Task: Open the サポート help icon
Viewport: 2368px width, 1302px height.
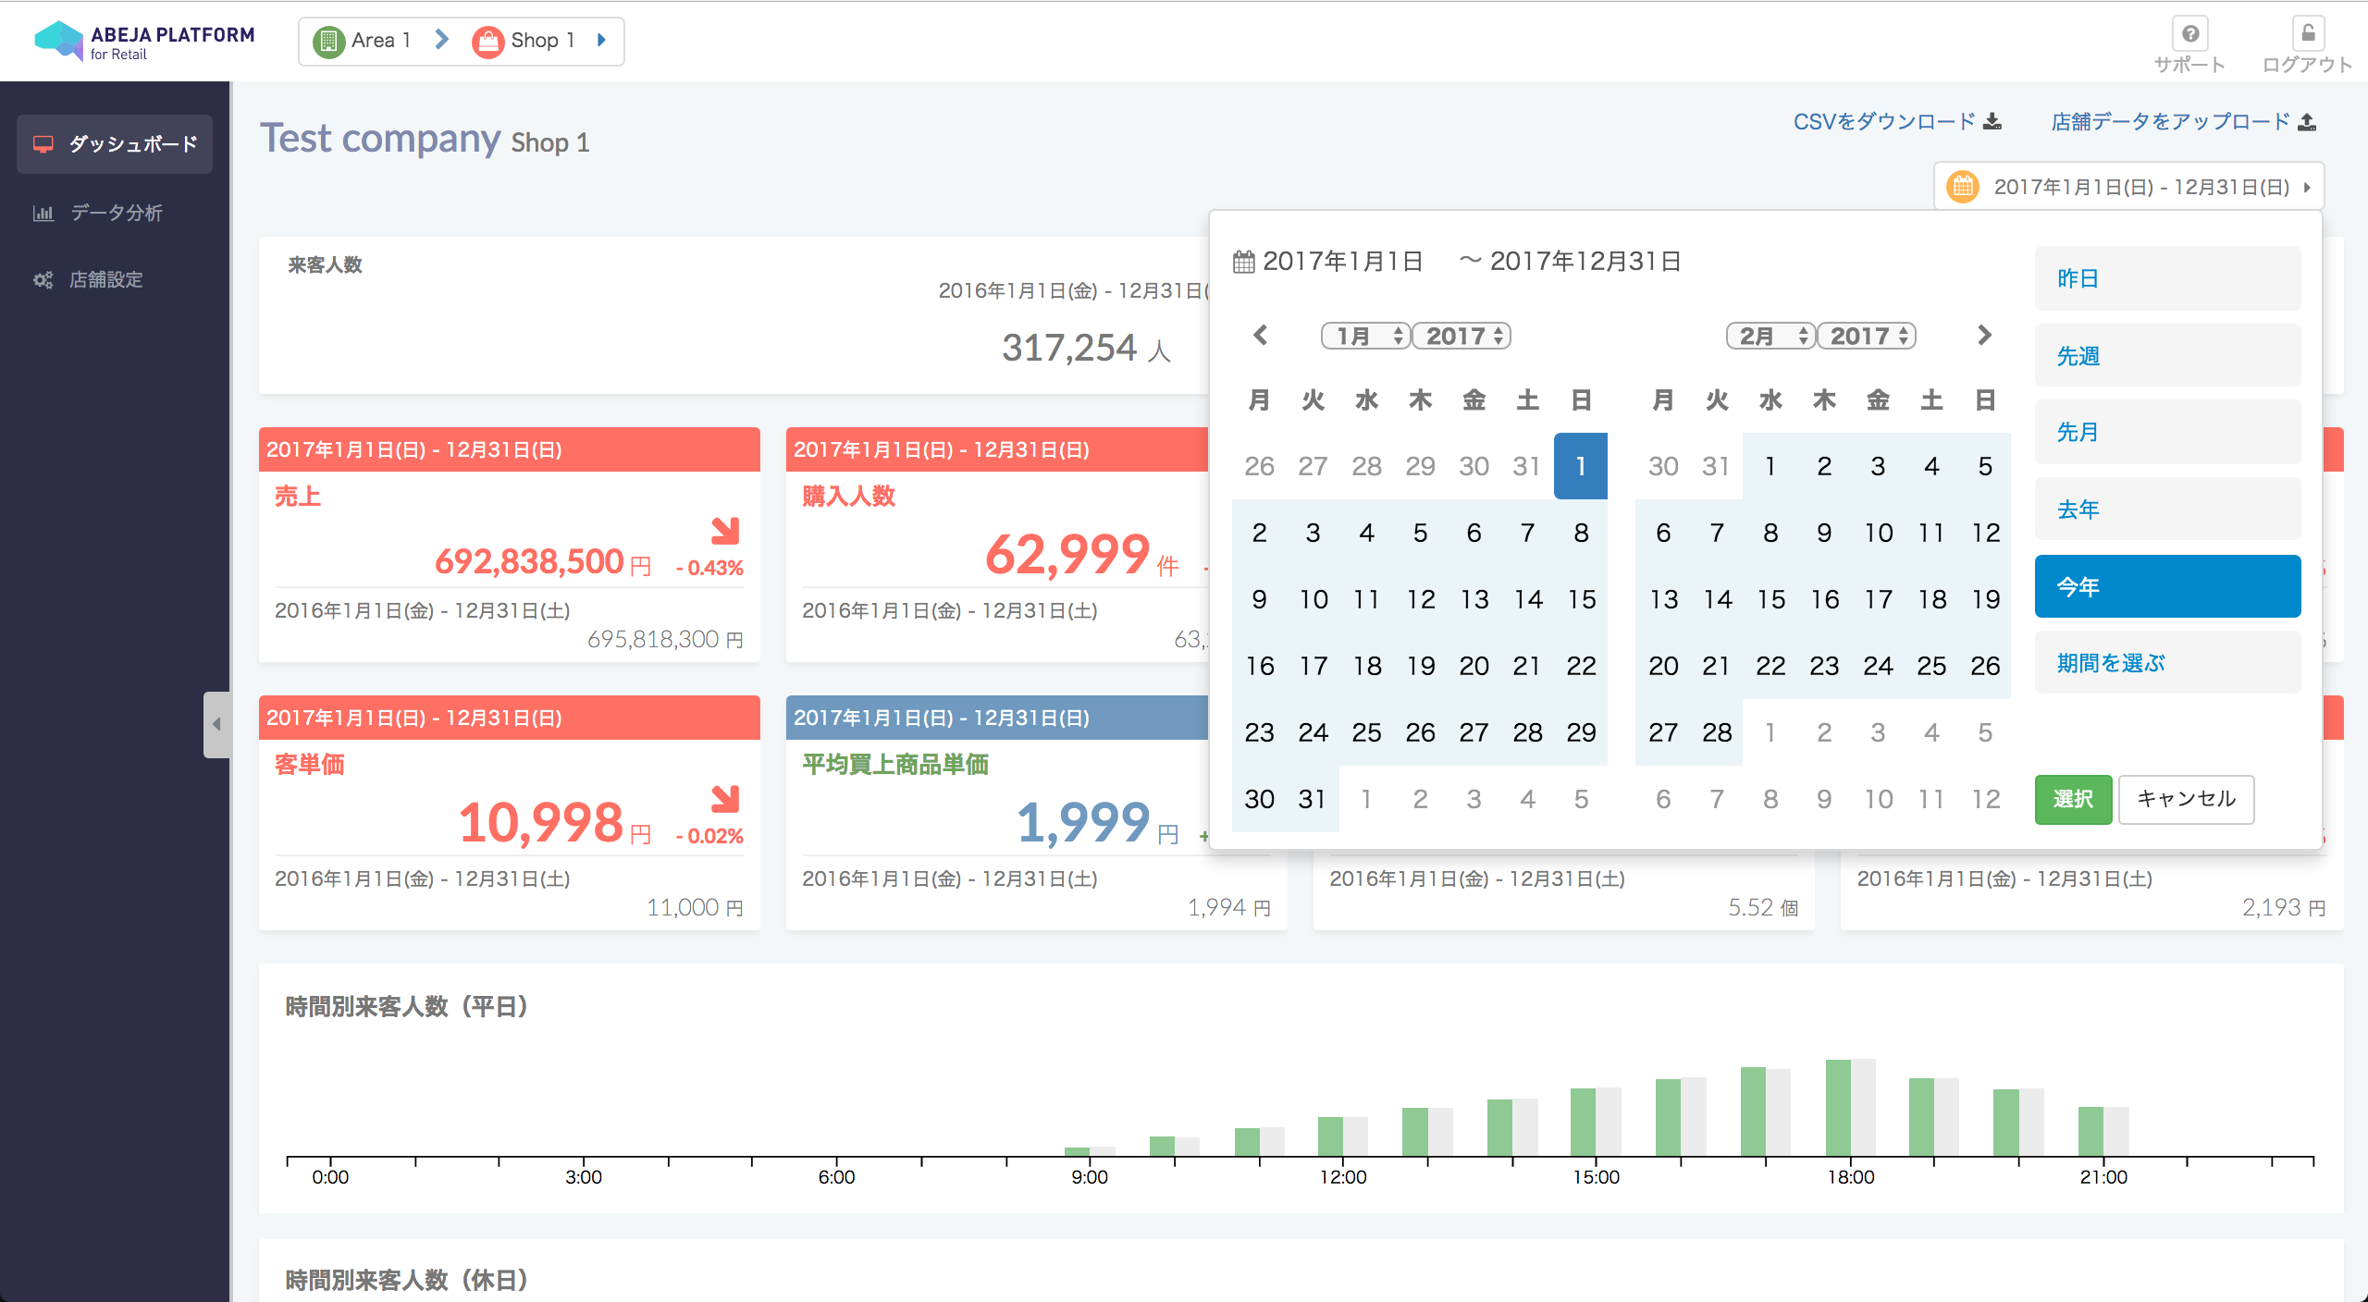Action: coord(2190,34)
